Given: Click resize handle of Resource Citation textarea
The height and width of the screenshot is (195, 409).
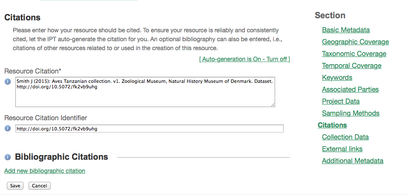Looking at the screenshot, I should [273, 104].
